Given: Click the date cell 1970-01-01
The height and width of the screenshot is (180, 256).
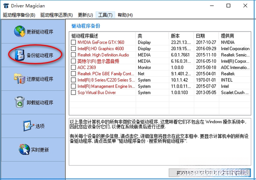Looking at the screenshot, I should coord(206,80).
